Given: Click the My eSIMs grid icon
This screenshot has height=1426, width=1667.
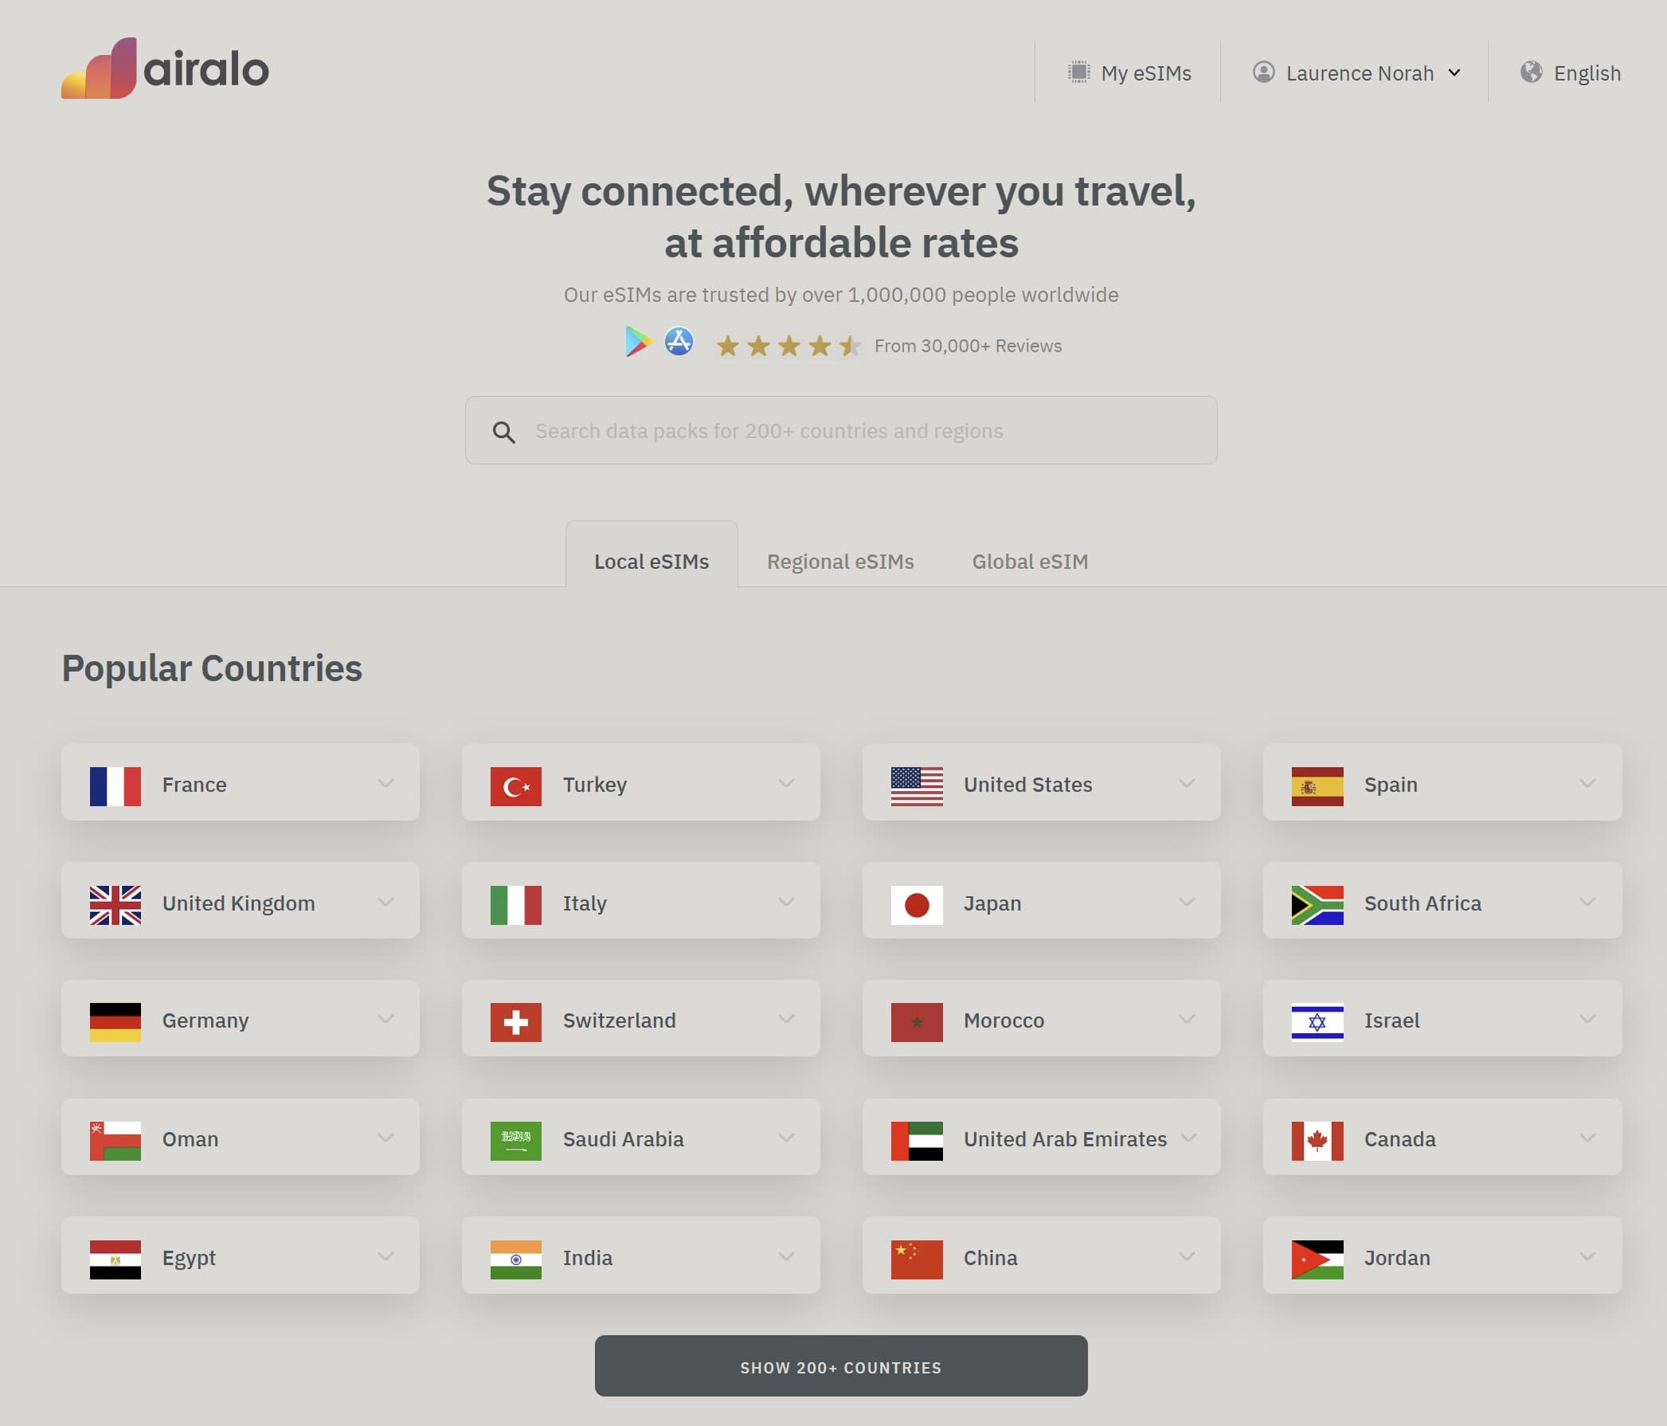Looking at the screenshot, I should pyautogui.click(x=1078, y=71).
